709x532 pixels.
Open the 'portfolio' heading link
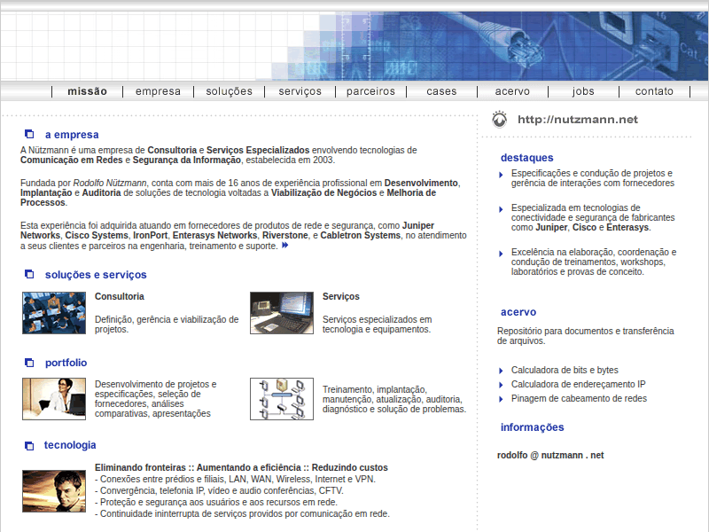[66, 363]
